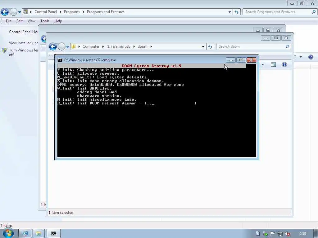Open address bar history dropdown in Control Panel window

[229, 12]
